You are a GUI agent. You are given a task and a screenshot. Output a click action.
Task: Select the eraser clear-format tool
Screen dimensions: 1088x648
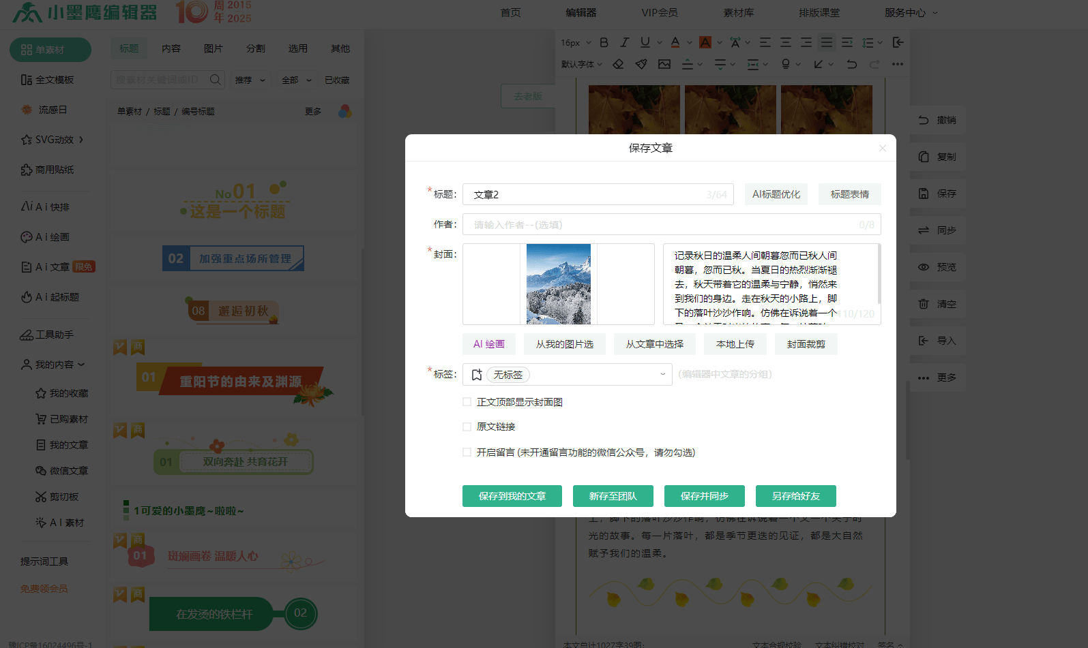pos(618,64)
